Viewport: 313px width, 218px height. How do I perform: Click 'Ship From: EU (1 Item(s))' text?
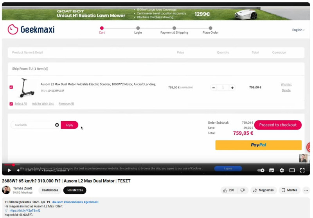[30, 68]
